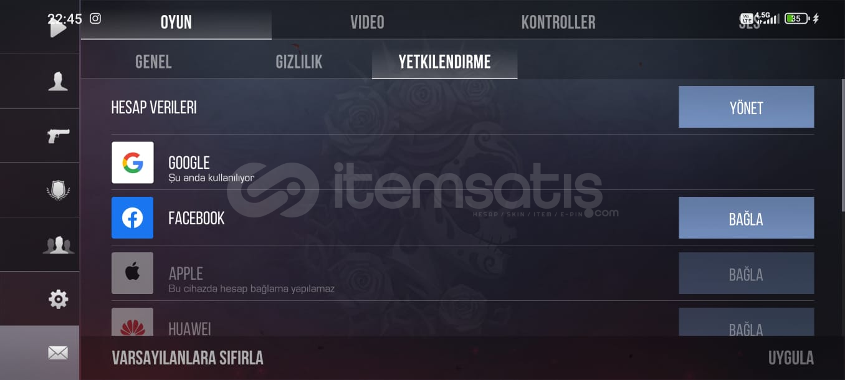Tap the play triangle sidebar icon
Viewport: 845px width, 380px height.
point(58,28)
